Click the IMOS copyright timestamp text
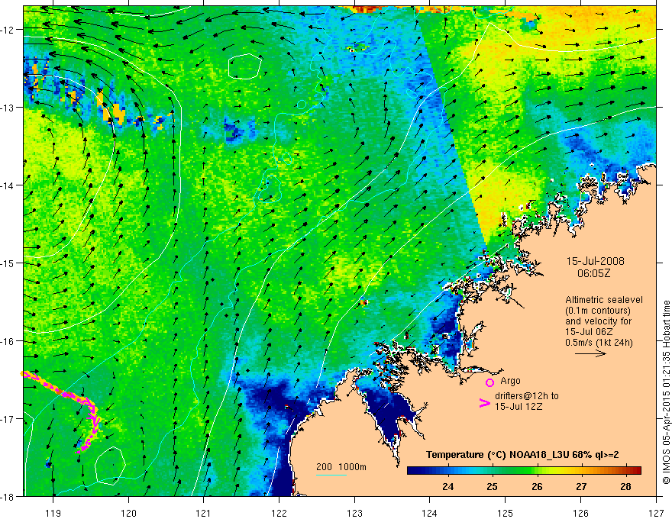672x519 pixels. click(x=666, y=392)
